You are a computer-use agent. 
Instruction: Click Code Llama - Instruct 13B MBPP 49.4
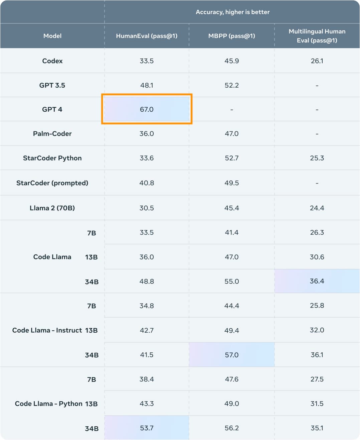click(232, 330)
